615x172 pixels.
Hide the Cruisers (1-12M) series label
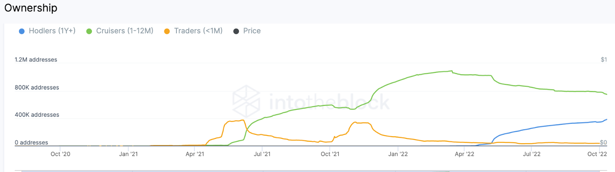125,31
